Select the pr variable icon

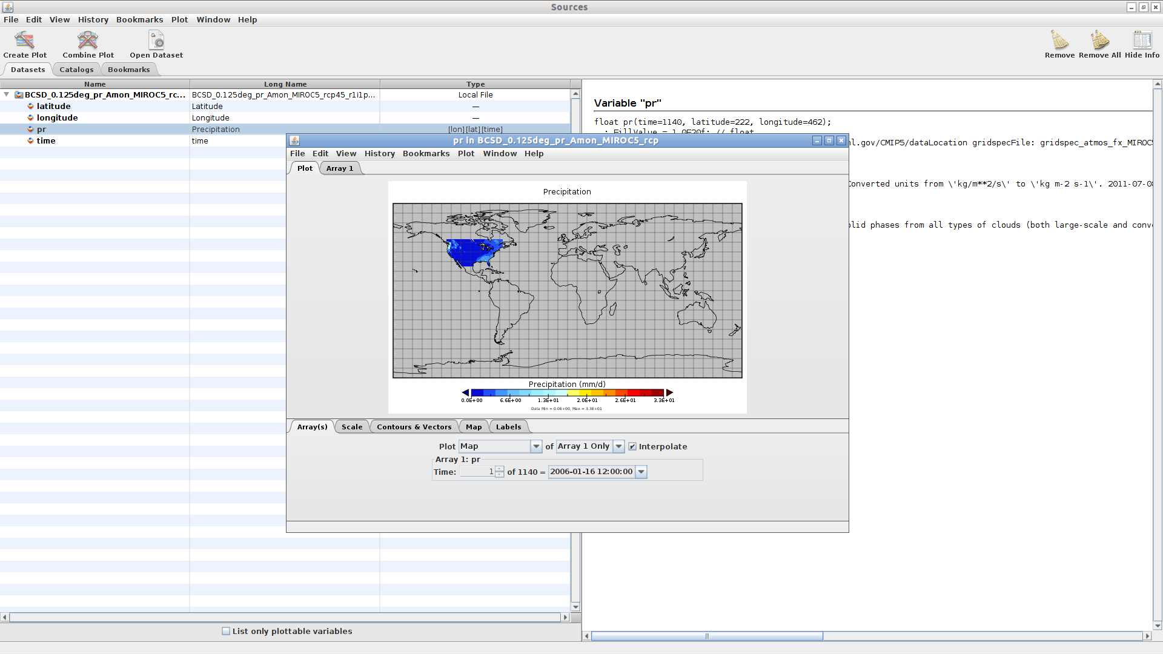tap(30, 129)
